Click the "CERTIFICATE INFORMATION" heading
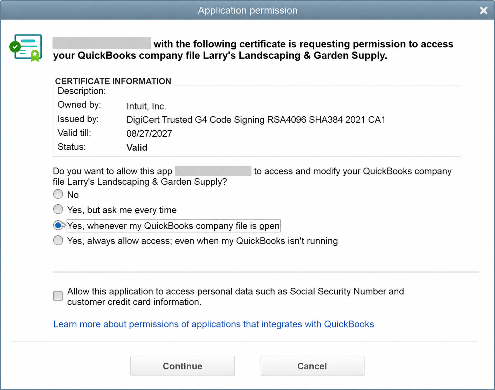495x390 pixels. tap(113, 81)
